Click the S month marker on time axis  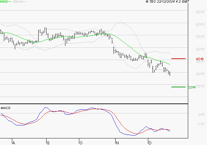[48, 143]
